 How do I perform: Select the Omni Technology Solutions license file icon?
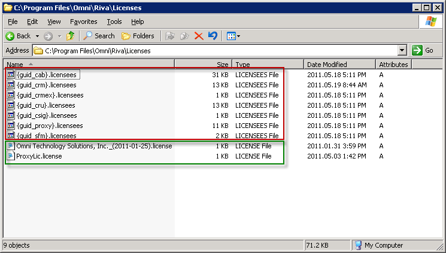coord(11,146)
